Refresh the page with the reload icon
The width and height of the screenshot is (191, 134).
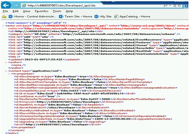click(179, 6)
